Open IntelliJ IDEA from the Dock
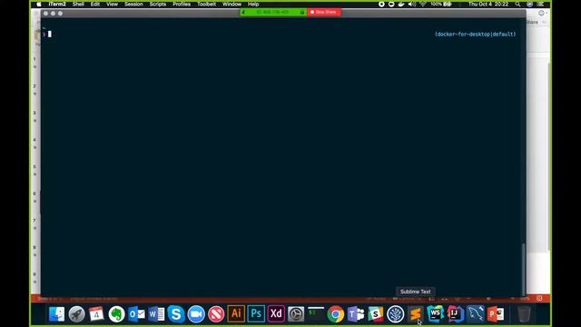 point(456,314)
